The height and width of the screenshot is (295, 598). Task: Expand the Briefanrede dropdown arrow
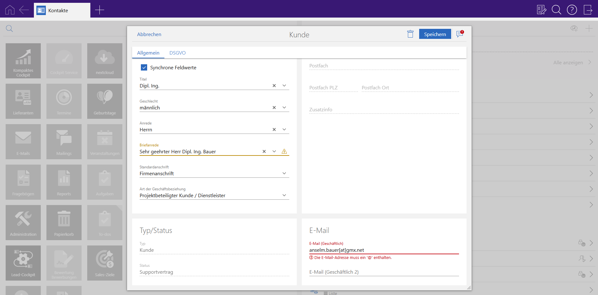[274, 151]
